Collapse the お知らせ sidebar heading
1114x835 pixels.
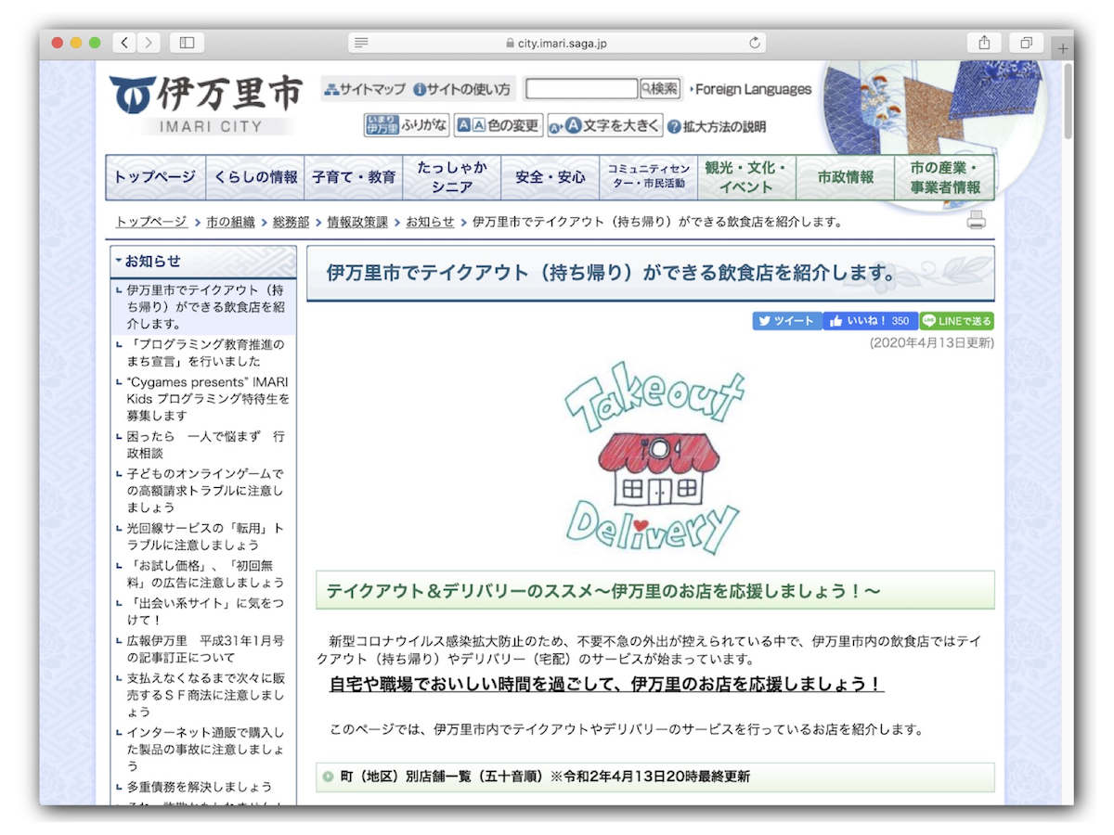point(203,262)
